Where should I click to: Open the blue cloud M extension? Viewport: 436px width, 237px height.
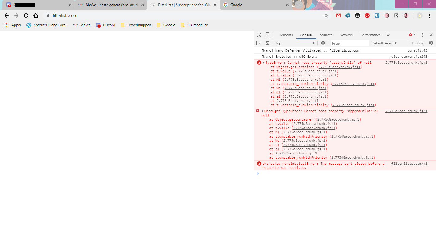tap(348, 15)
